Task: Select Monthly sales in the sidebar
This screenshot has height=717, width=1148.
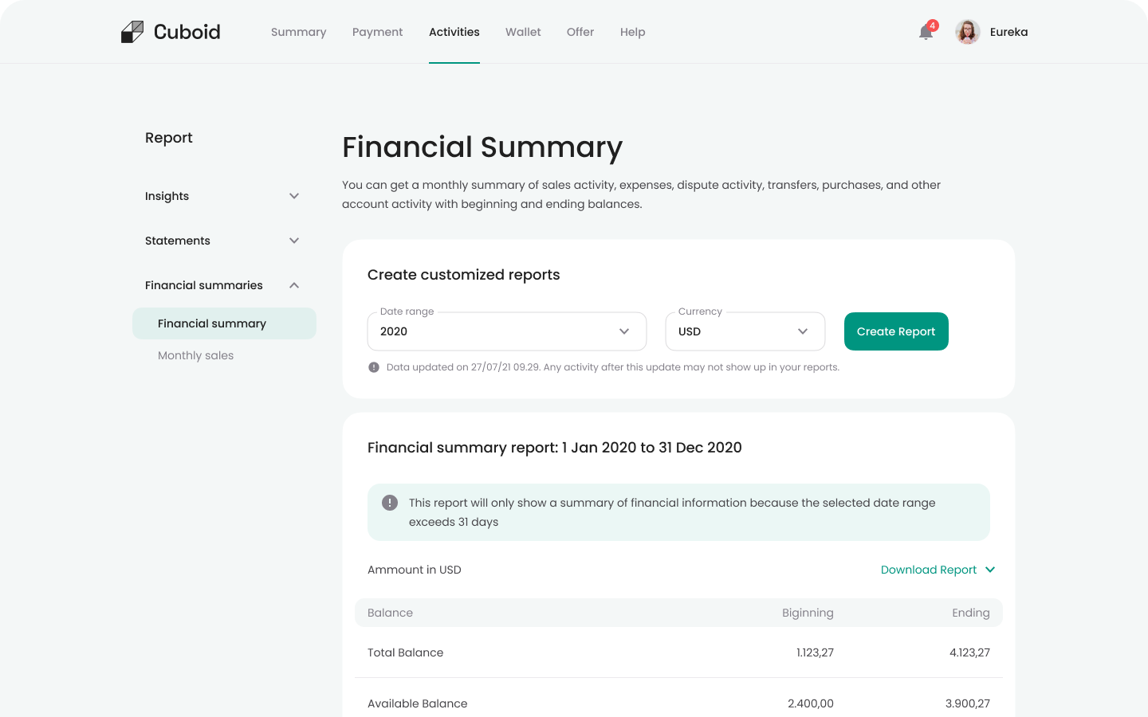Action: [x=195, y=355]
